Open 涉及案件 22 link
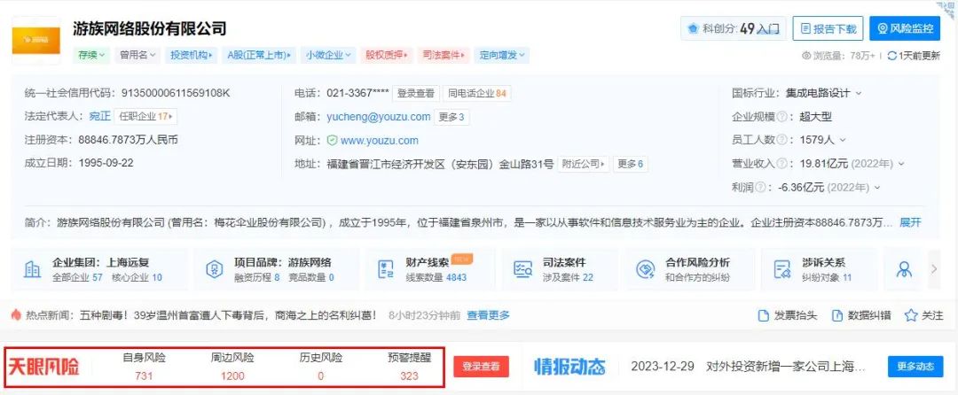 [x=568, y=277]
